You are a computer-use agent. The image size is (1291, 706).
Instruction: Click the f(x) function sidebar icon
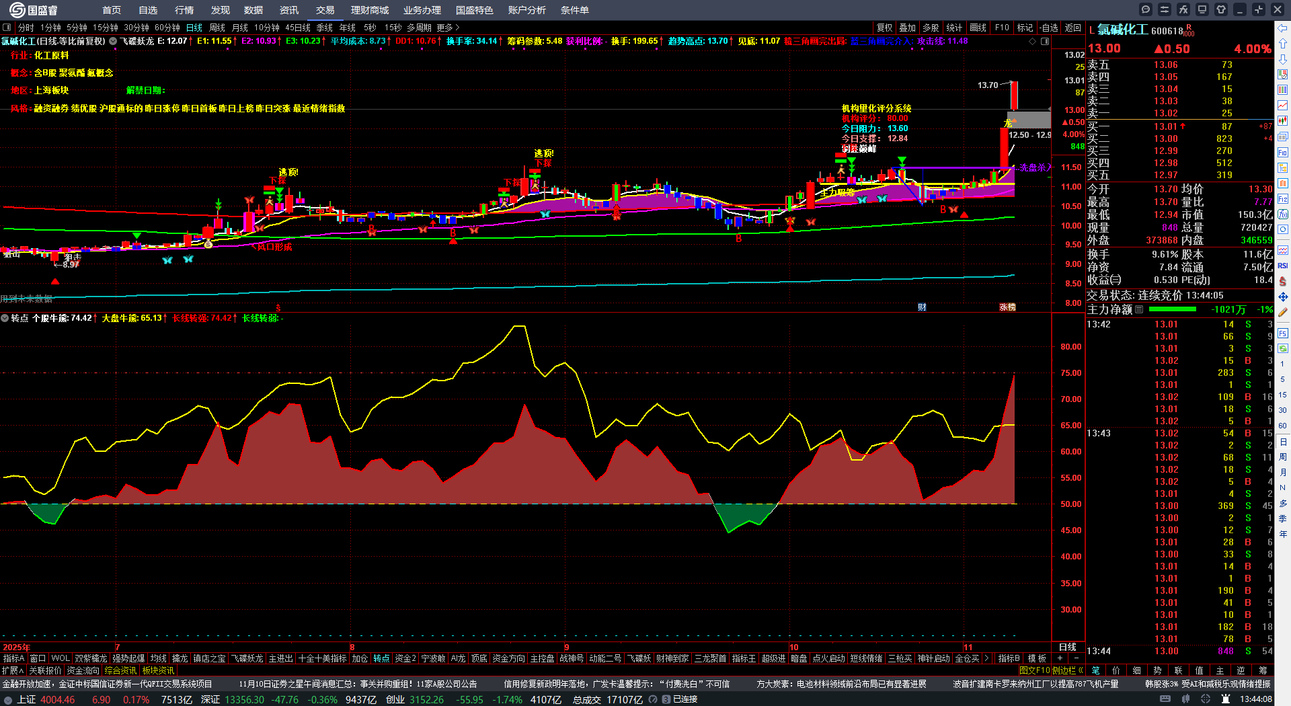1283,214
